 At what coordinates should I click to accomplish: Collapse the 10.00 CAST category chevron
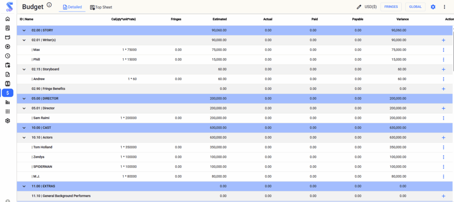click(24, 128)
